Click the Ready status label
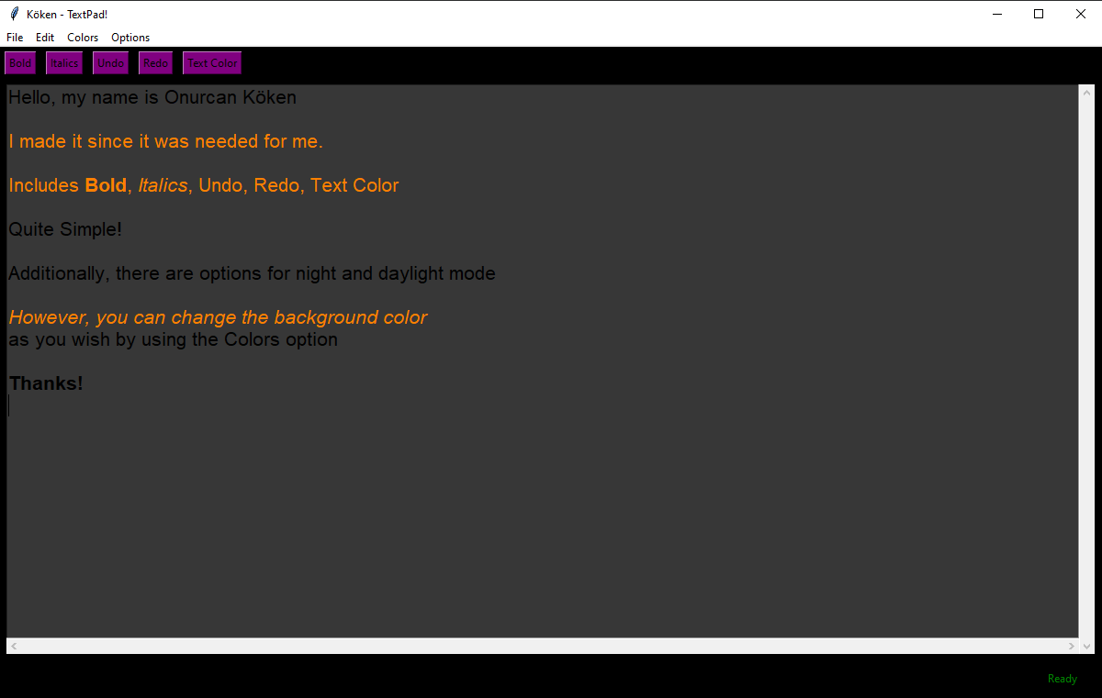Screen dimensions: 1102x698 coord(1063,679)
